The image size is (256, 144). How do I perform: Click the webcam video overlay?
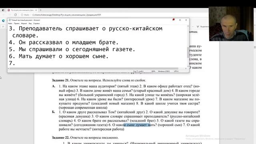231,24
